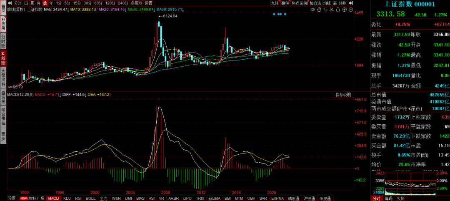Switch to the 日 daily period tab
The width and height of the screenshot is (450, 201).
click(26, 3)
